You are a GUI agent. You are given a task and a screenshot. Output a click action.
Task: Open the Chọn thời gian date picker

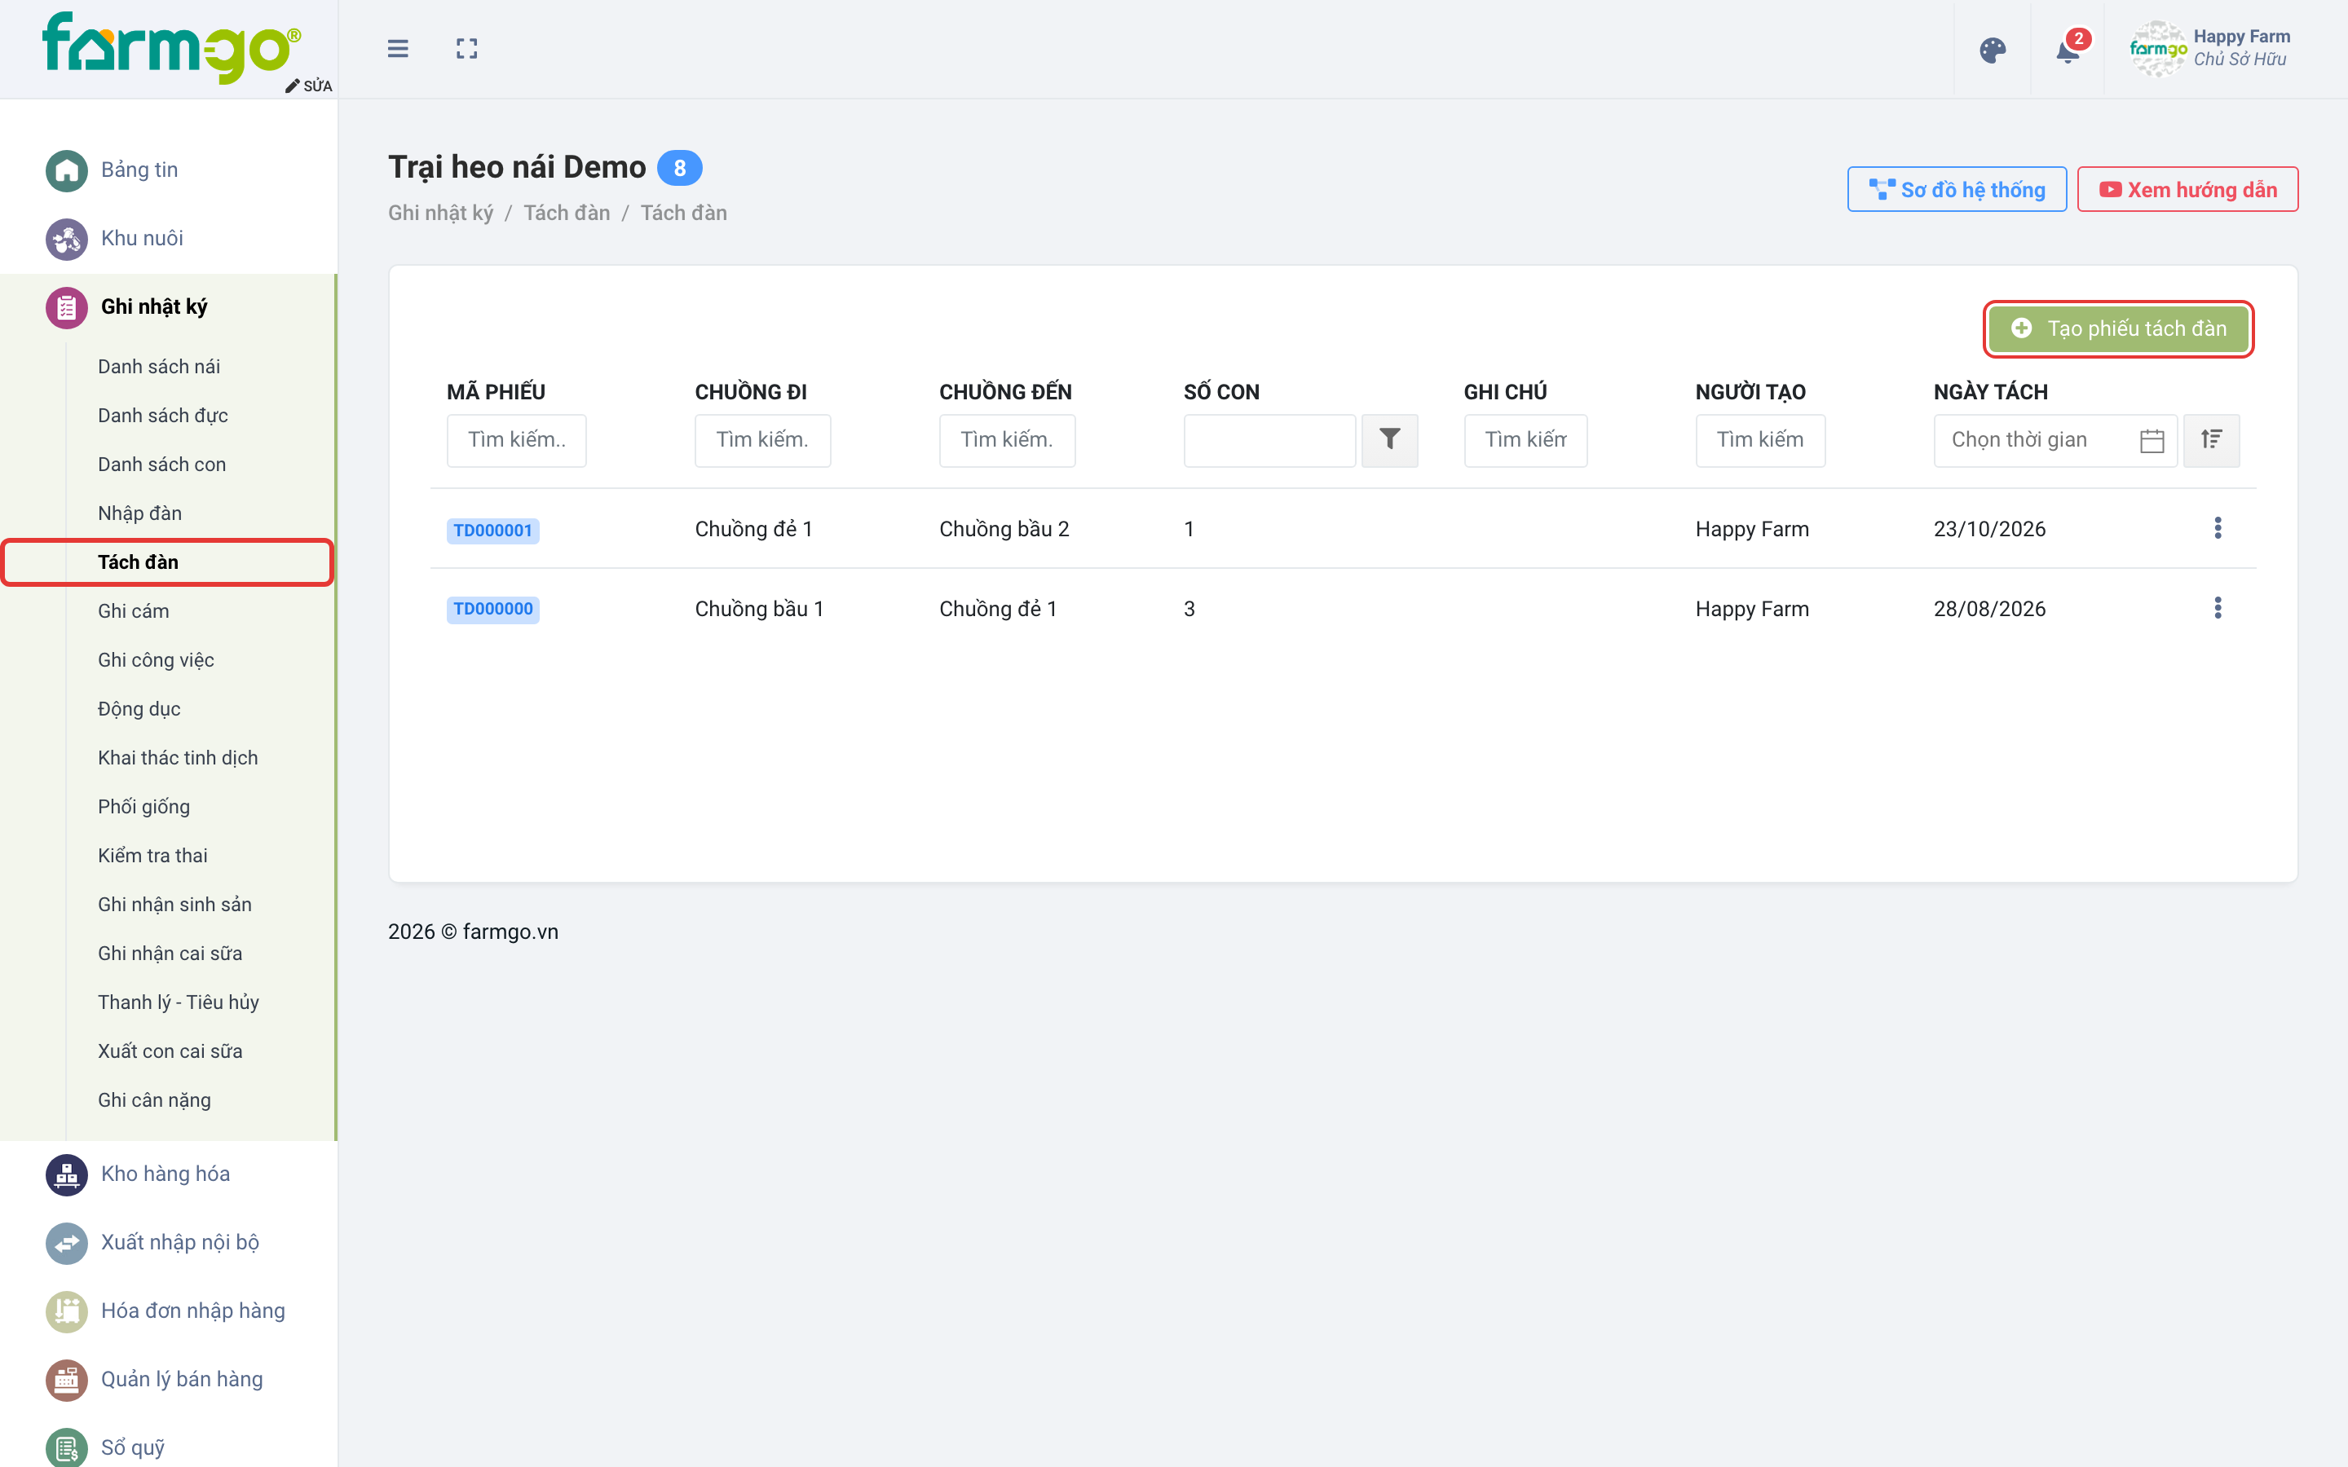point(2055,440)
